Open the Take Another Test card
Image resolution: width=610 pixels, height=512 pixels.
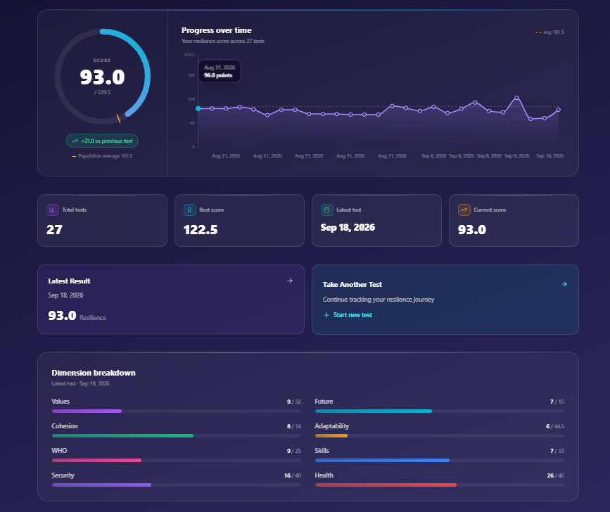pos(445,300)
